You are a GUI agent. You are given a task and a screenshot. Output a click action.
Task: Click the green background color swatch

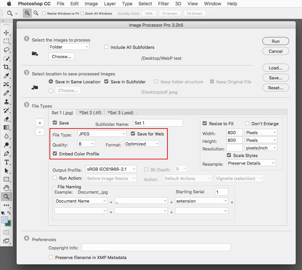9,224
